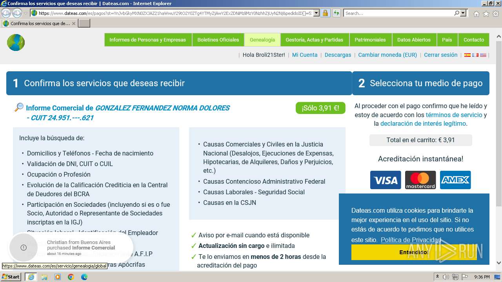Open Datos Abiertos menu
502x282 pixels.
coord(414,40)
